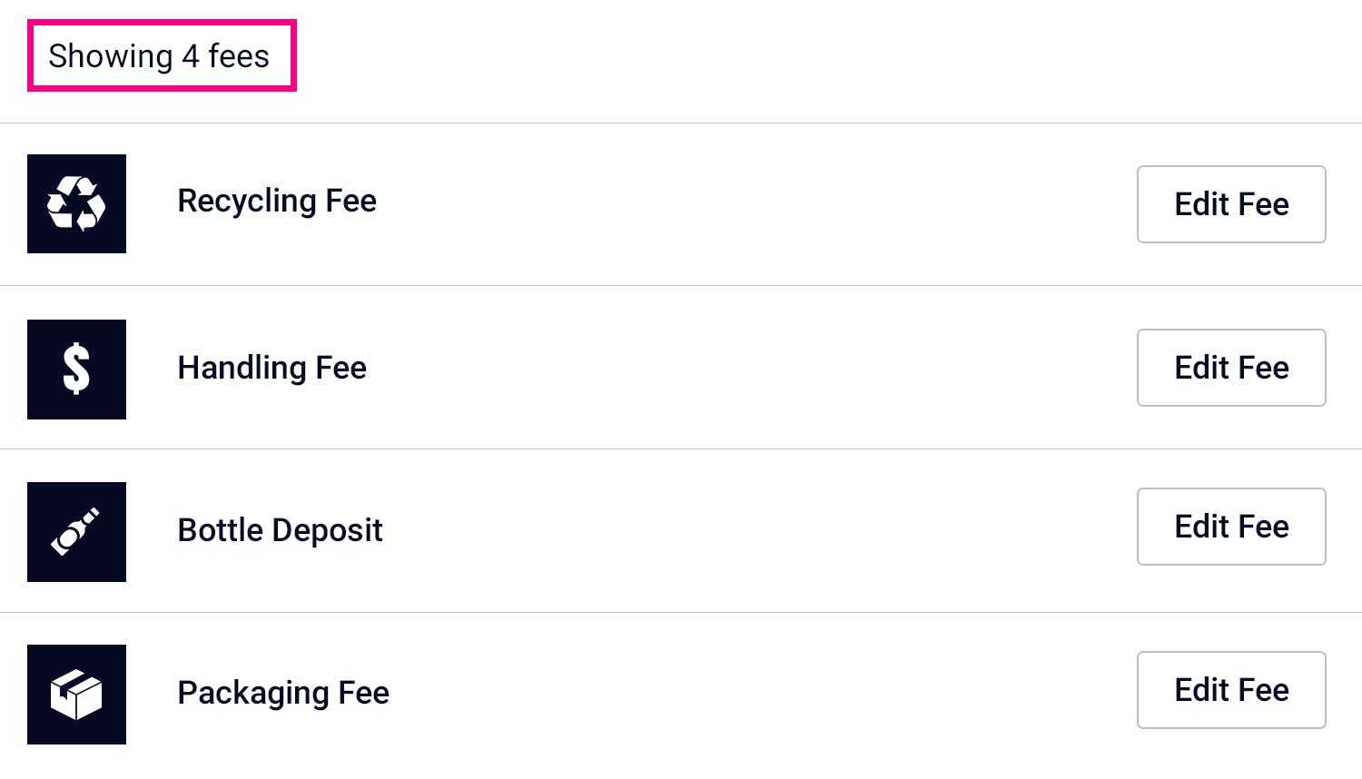This screenshot has height=779, width=1362.
Task: Click the Packaging Fee label
Action: point(282,693)
